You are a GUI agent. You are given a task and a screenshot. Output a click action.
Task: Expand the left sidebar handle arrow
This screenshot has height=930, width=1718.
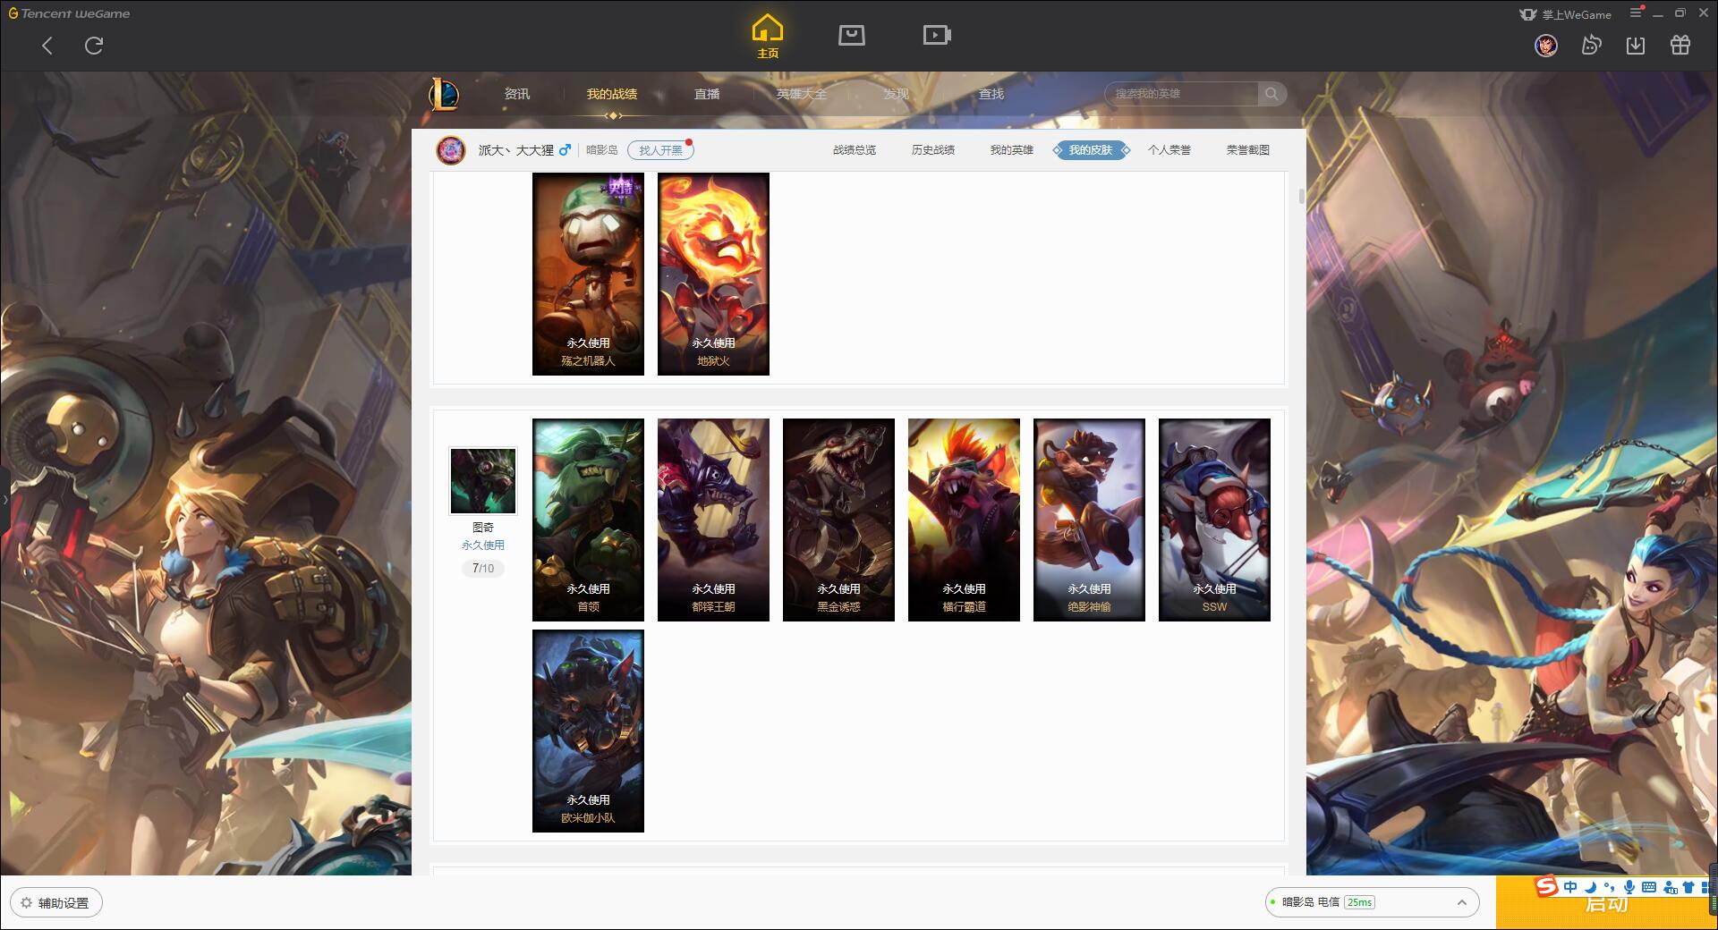tap(4, 499)
